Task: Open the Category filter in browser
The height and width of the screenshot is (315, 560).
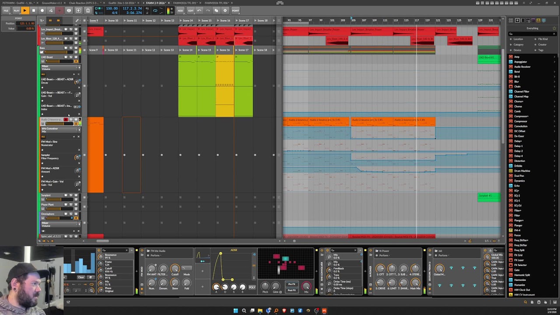Action: [x=518, y=45]
